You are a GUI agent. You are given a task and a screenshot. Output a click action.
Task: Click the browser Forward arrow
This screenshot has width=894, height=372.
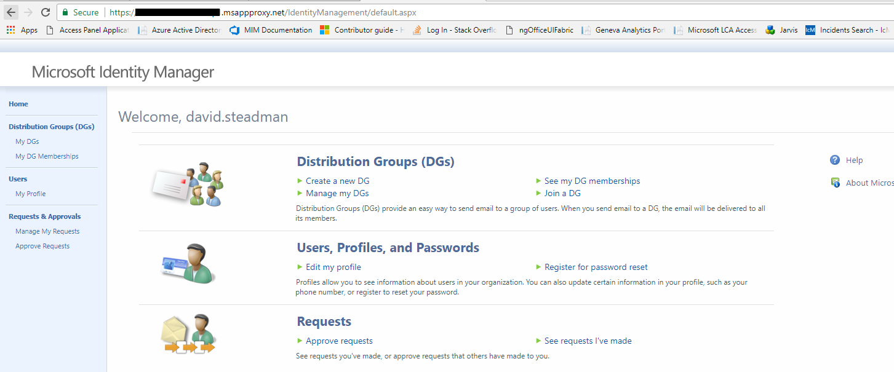coord(28,12)
